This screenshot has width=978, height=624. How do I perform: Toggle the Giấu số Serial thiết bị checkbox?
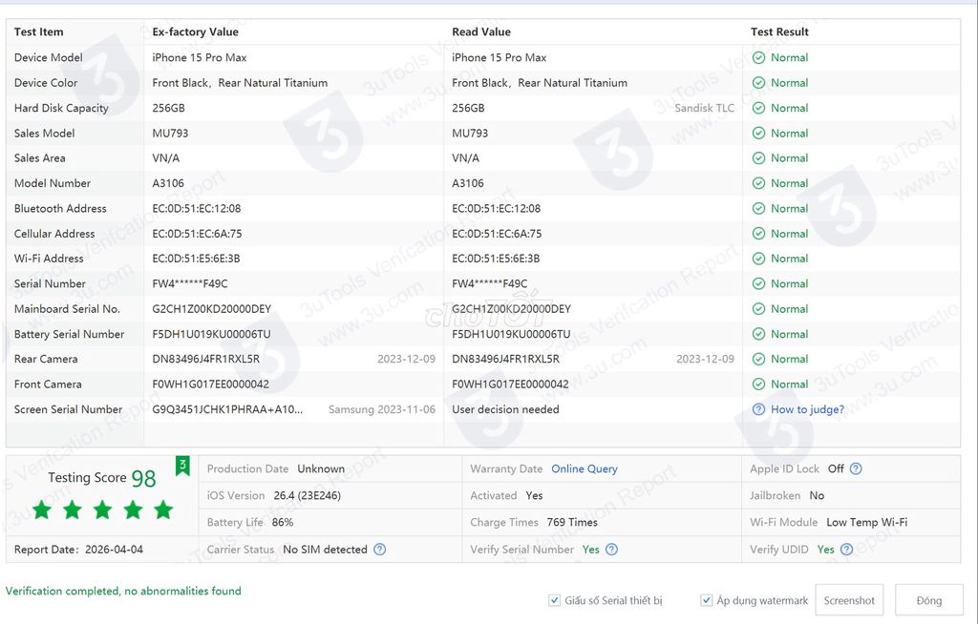click(554, 600)
